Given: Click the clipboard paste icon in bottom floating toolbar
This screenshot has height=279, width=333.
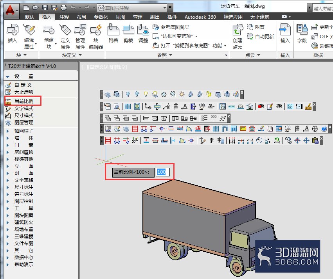Looking at the screenshot, I should point(315,140).
